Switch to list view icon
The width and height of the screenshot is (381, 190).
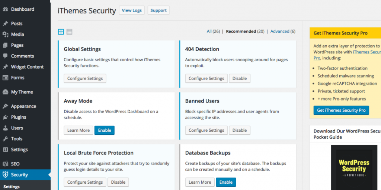pyautogui.click(x=70, y=32)
